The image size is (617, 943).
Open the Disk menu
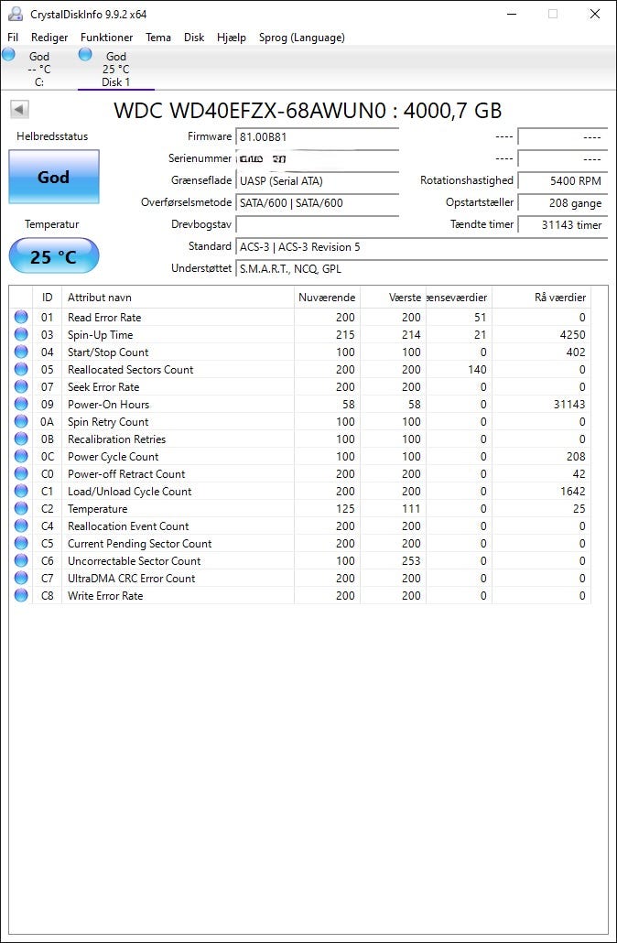pyautogui.click(x=194, y=38)
